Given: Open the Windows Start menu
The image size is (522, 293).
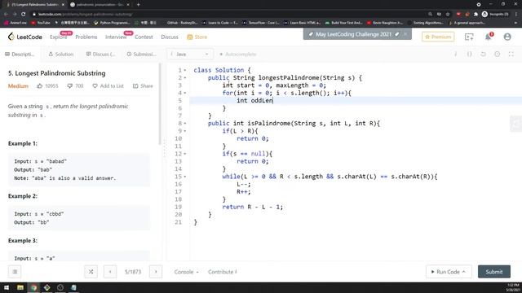Looking at the screenshot, I should [7, 287].
